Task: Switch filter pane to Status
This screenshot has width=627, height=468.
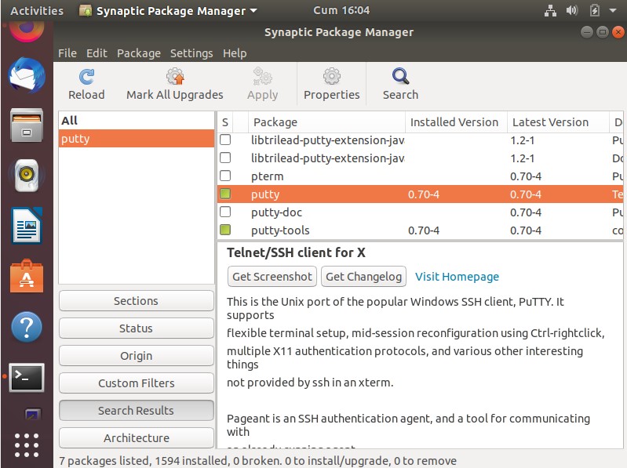Action: click(136, 328)
